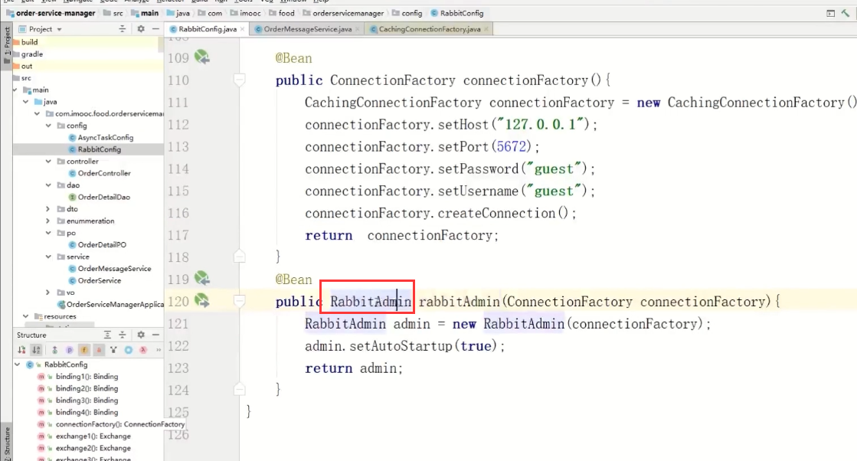The width and height of the screenshot is (857, 461).
Task: Click the build hammer icon top right
Action: point(846,13)
